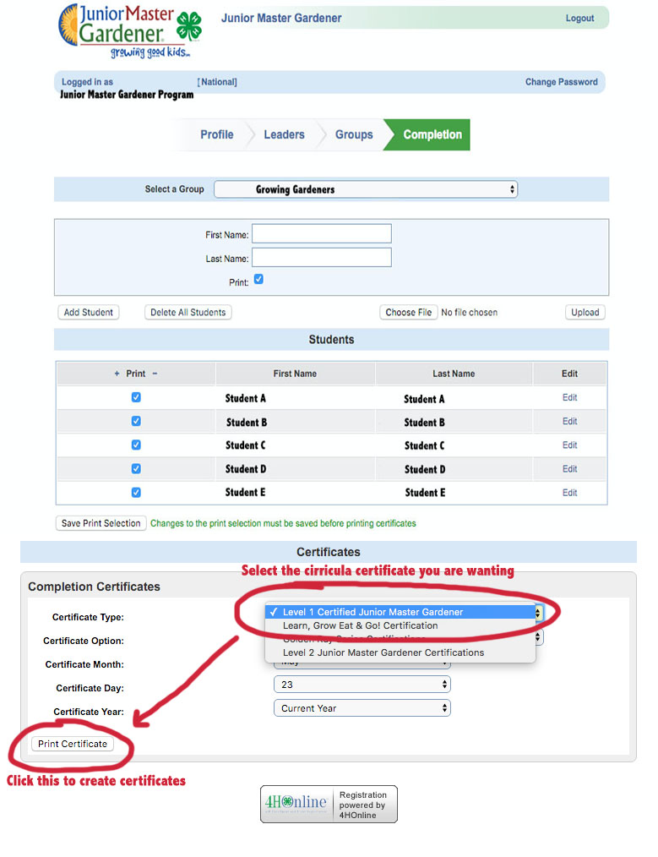Expand the Certificate Year dropdown
Screen dimensions: 658x857
(x=362, y=708)
